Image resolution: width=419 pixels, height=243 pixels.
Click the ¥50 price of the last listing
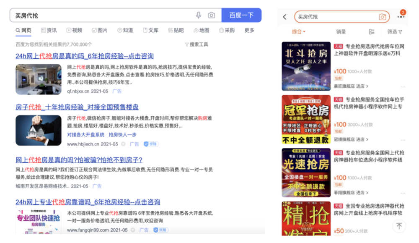pos(339,231)
